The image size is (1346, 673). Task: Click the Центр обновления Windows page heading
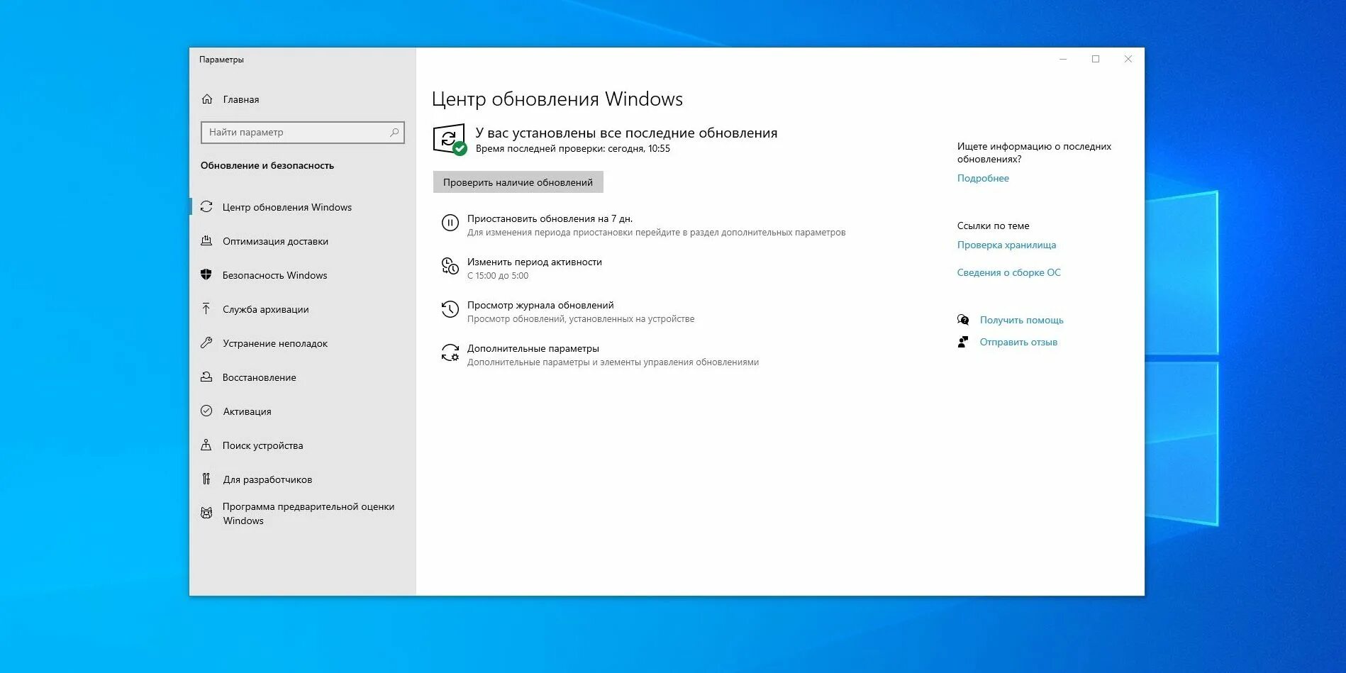click(x=557, y=99)
